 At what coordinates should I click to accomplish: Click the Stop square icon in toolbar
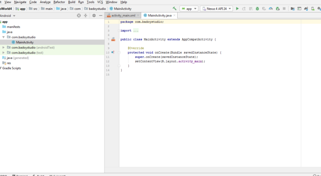click(x=284, y=9)
